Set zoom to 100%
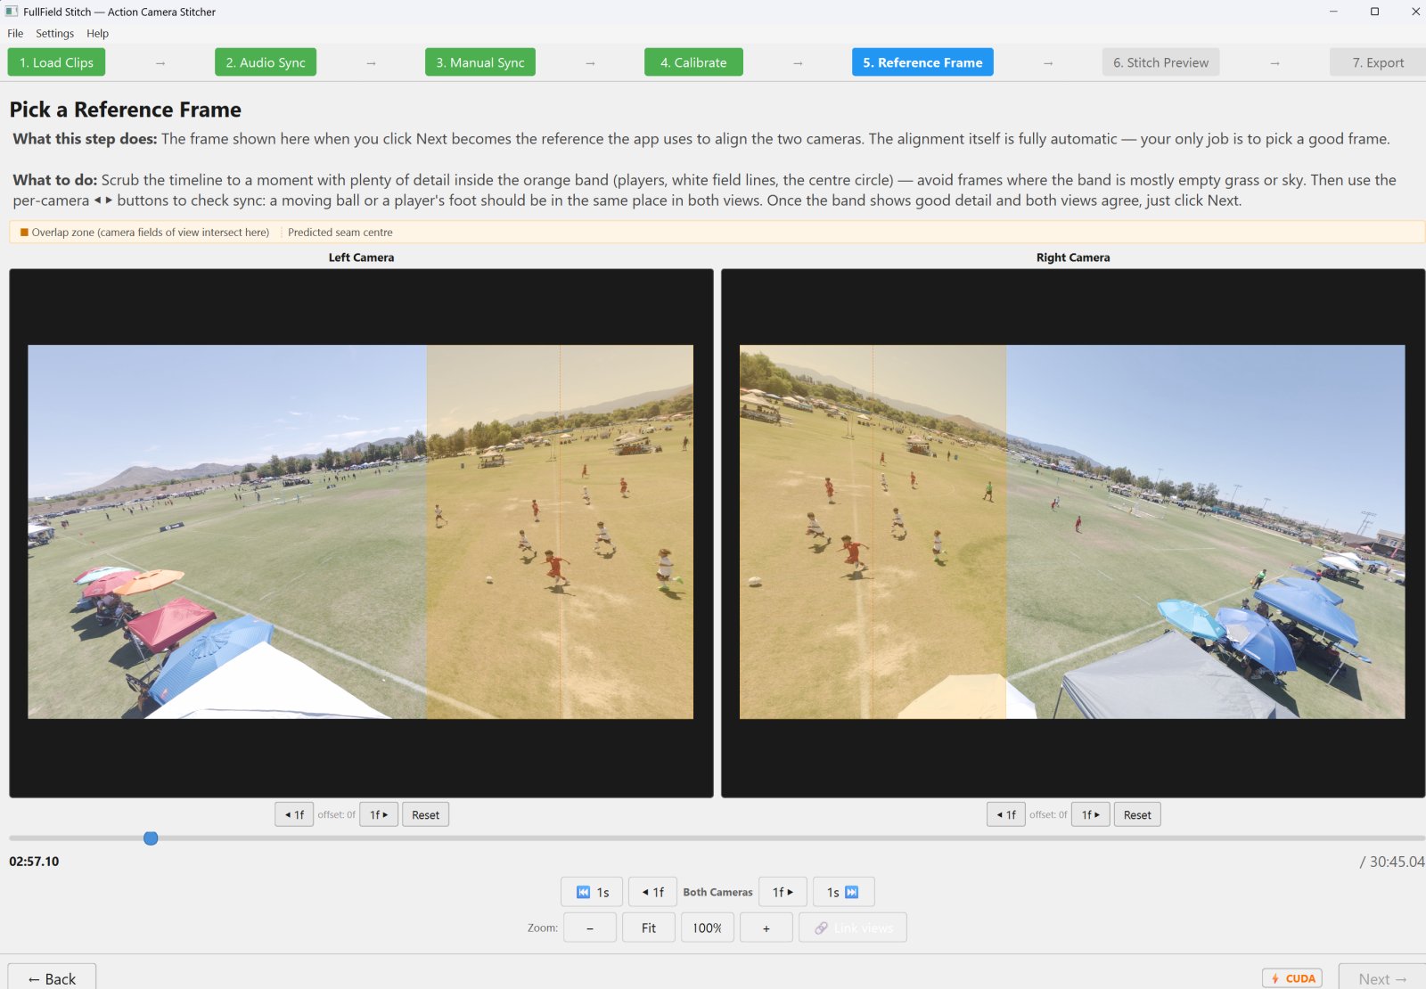 708,928
